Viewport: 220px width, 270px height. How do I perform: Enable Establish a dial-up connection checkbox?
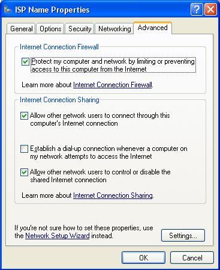pos(24,149)
